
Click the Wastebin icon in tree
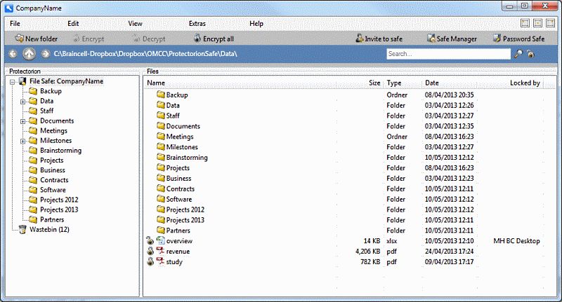[x=22, y=229]
